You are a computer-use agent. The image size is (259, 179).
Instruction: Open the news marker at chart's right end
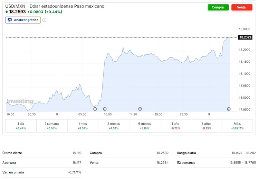229,109
